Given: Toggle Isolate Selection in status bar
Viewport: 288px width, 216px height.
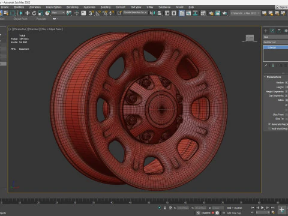Looking at the screenshot, I should pyautogui.click(x=160, y=208).
